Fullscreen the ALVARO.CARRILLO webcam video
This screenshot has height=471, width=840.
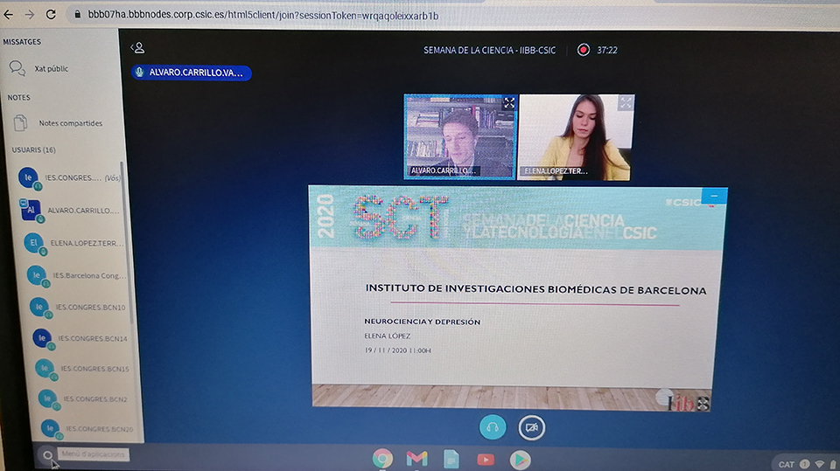(x=509, y=103)
